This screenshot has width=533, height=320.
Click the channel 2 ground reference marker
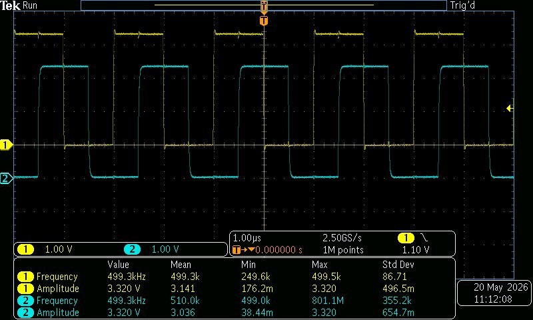tap(6, 178)
